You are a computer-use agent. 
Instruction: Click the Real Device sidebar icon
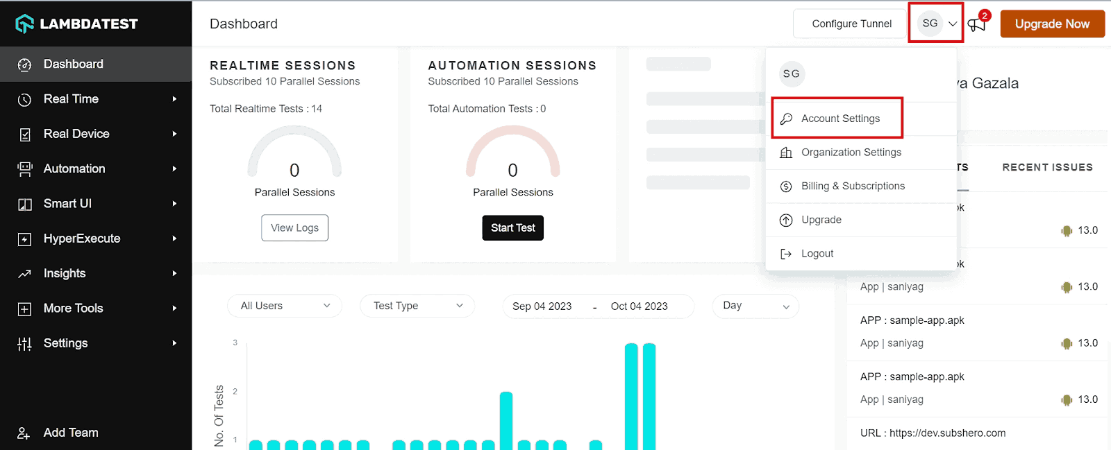24,135
